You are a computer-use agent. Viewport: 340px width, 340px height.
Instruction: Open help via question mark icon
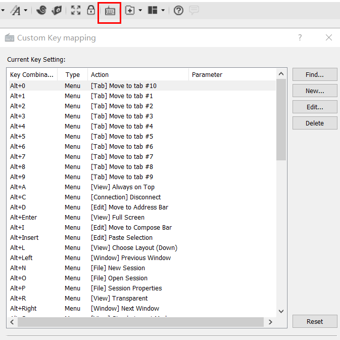[x=178, y=10]
